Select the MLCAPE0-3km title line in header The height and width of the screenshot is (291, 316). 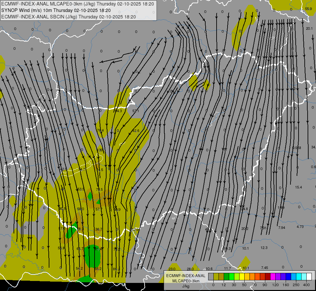coord(77,4)
